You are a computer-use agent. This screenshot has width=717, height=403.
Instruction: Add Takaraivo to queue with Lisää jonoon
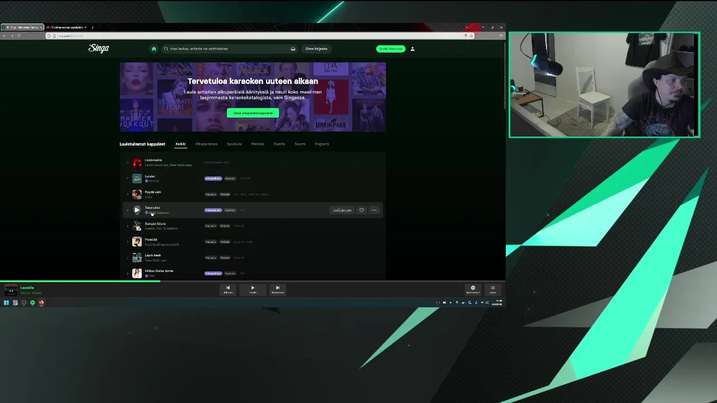pos(342,210)
